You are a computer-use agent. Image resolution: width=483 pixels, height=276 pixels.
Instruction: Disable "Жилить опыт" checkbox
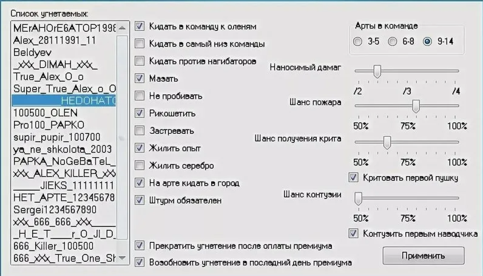click(140, 148)
